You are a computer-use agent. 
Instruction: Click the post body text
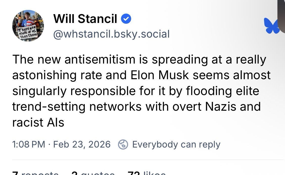(139, 91)
